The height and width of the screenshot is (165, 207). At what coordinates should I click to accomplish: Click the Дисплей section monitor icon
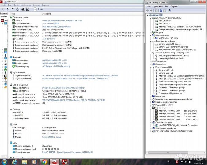pos(11,57)
